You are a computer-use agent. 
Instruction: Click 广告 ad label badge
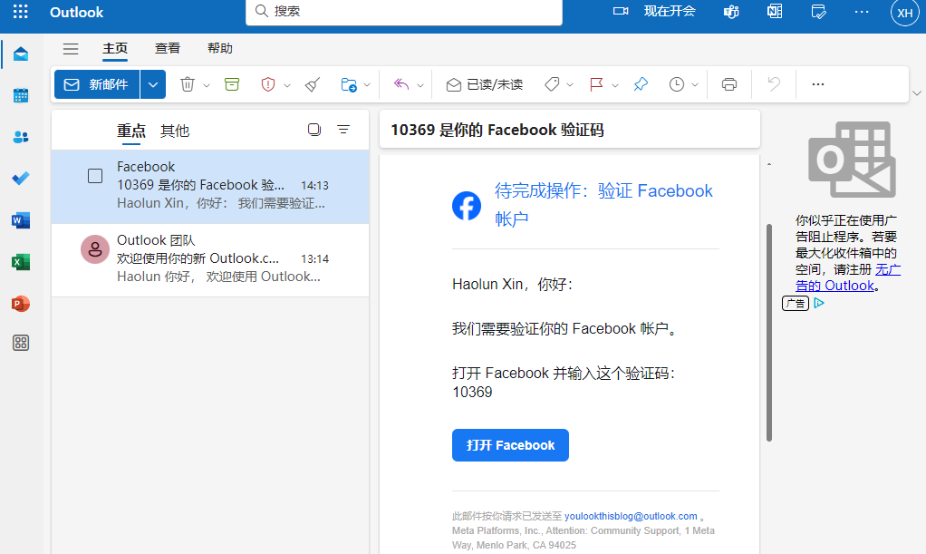click(x=796, y=304)
